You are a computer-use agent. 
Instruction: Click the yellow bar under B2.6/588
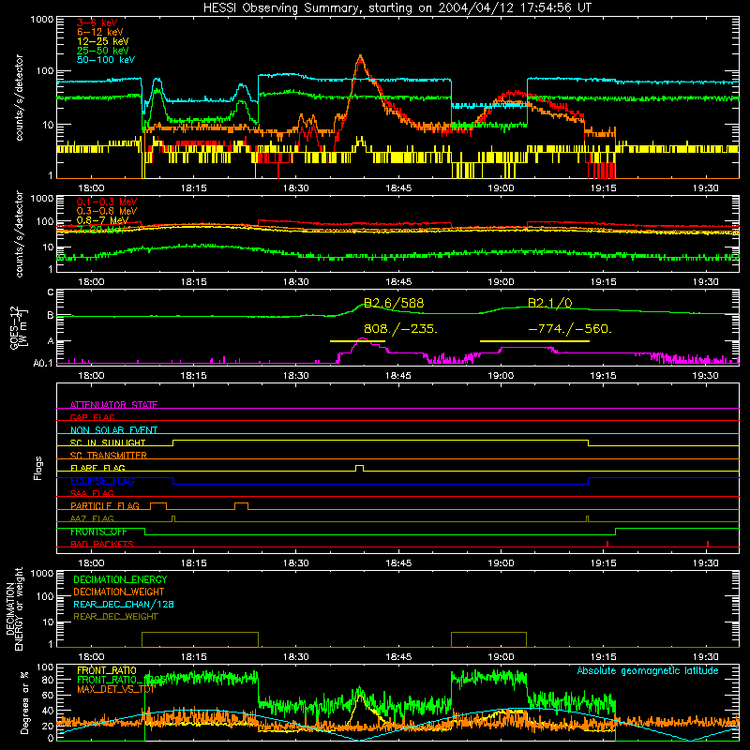[x=357, y=341]
